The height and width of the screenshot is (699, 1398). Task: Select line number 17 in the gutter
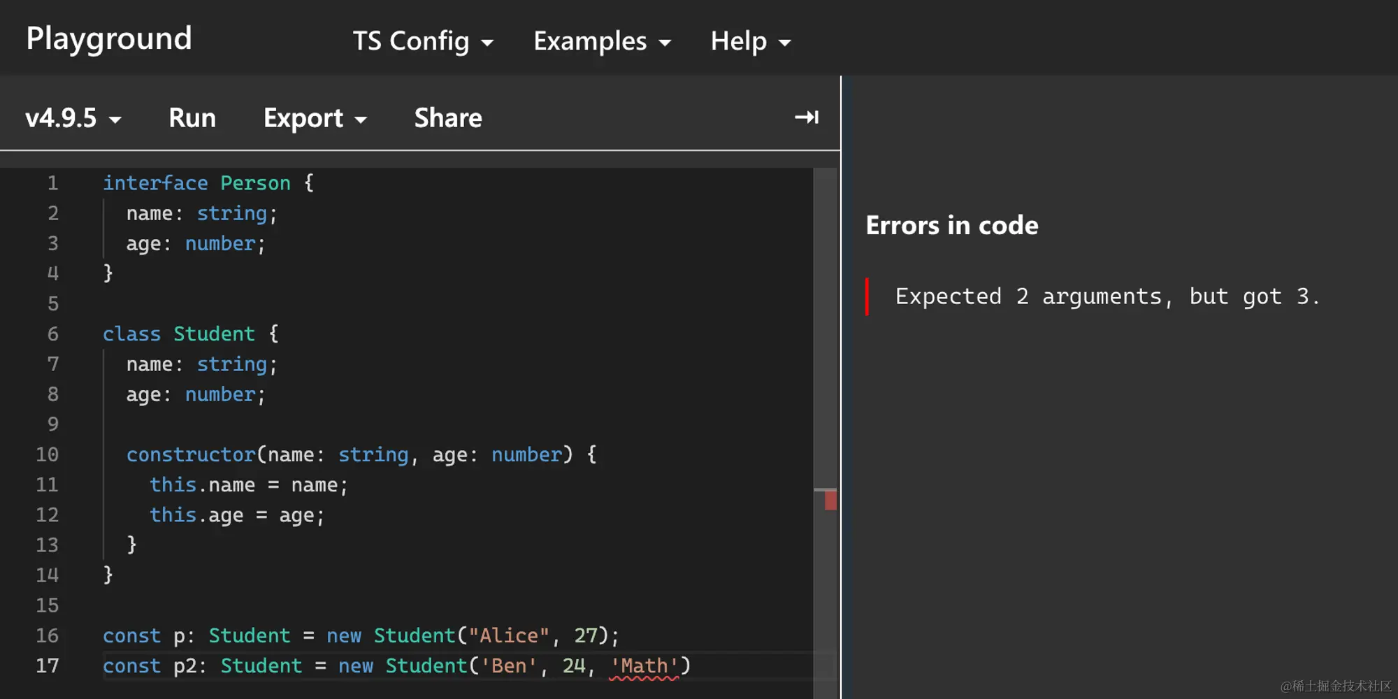point(48,665)
